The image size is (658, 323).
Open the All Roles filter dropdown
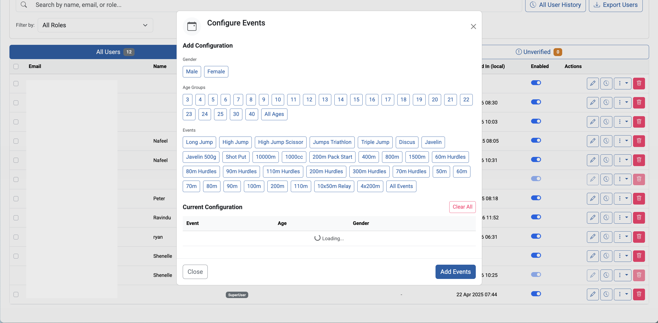tap(95, 25)
